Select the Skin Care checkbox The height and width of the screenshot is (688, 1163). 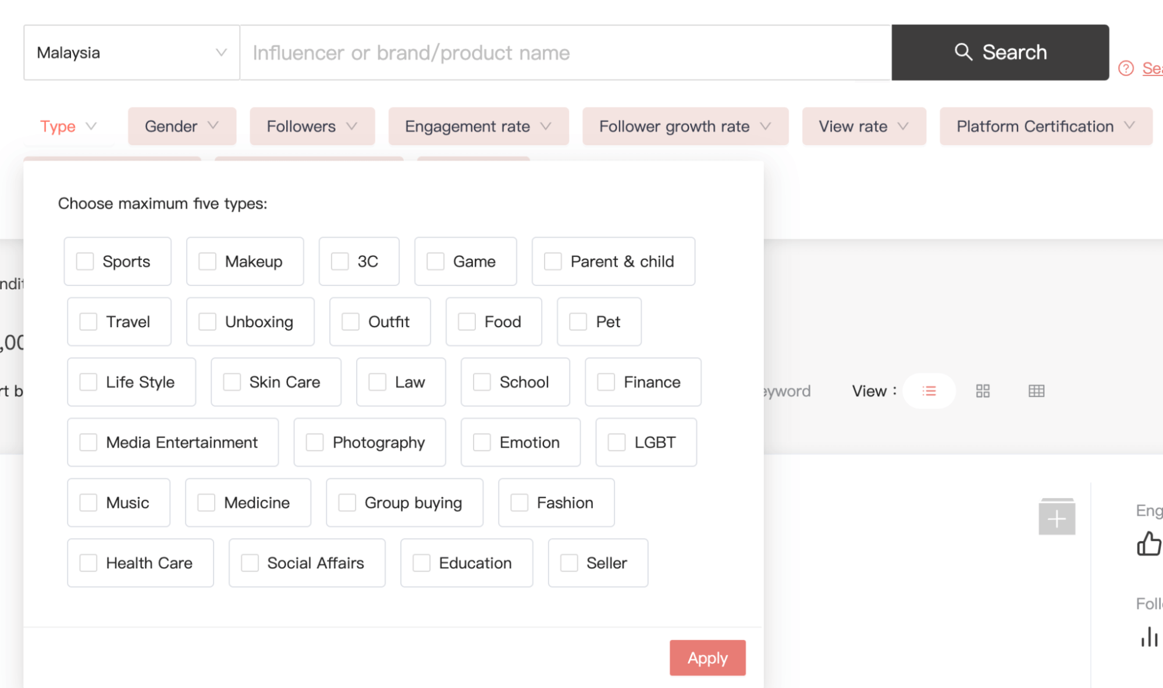(232, 382)
